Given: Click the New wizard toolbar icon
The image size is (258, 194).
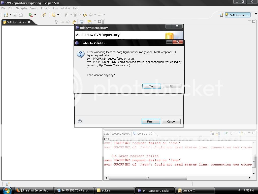Looking at the screenshot, I should point(6,15).
